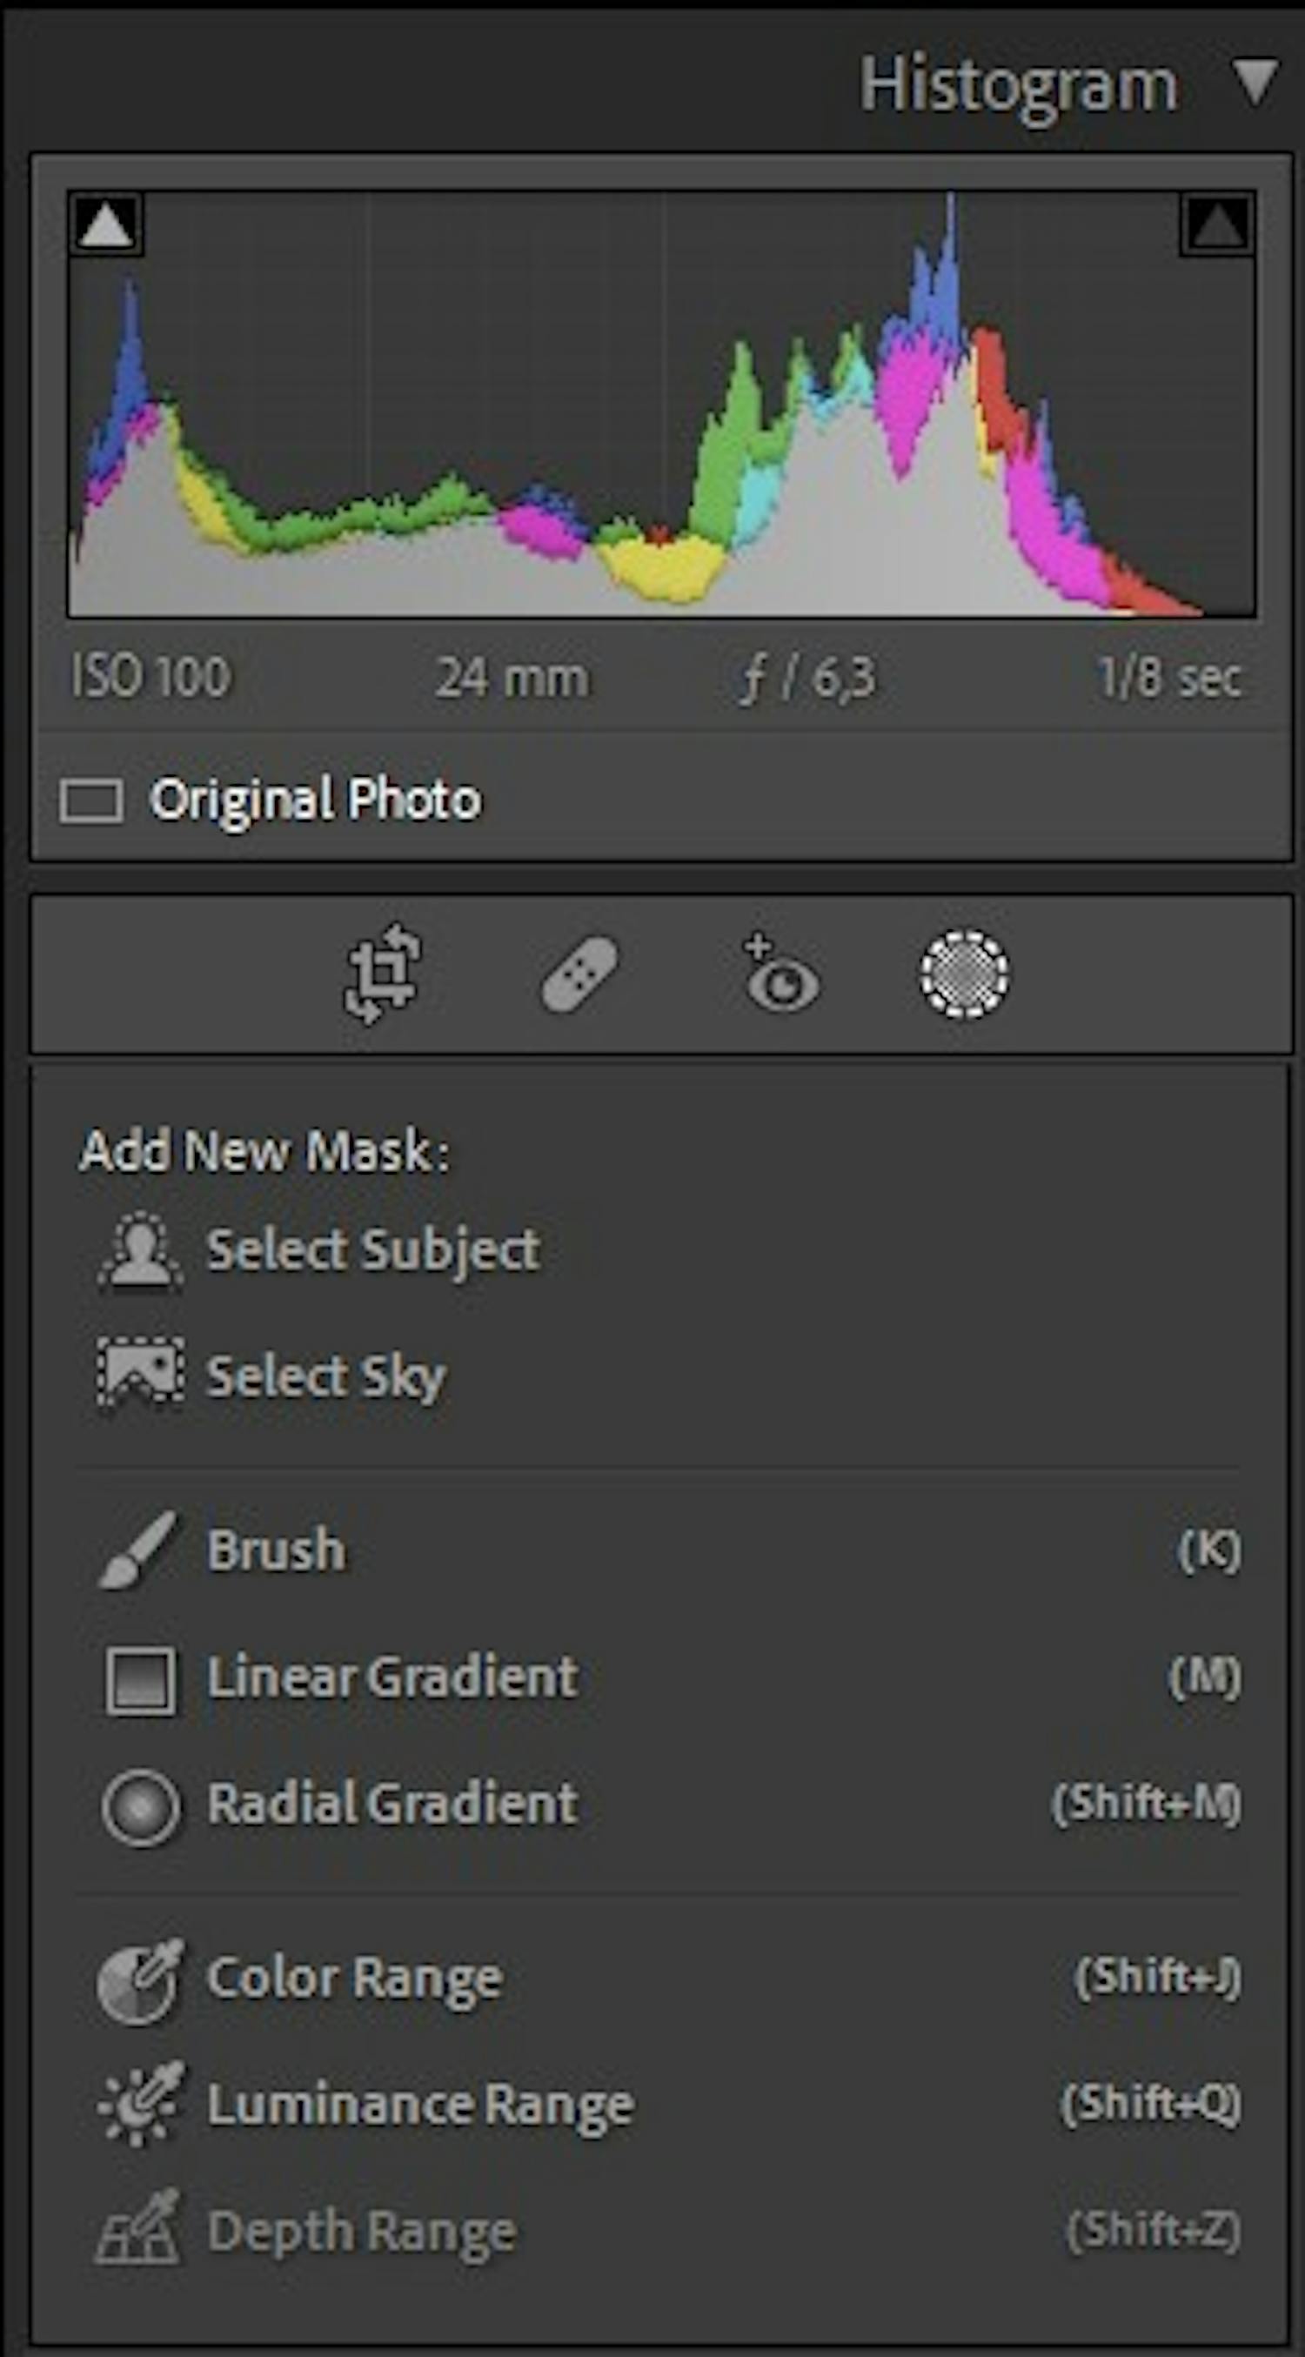Select the Healing bandage tool icon
The image size is (1305, 2357).
click(579, 974)
